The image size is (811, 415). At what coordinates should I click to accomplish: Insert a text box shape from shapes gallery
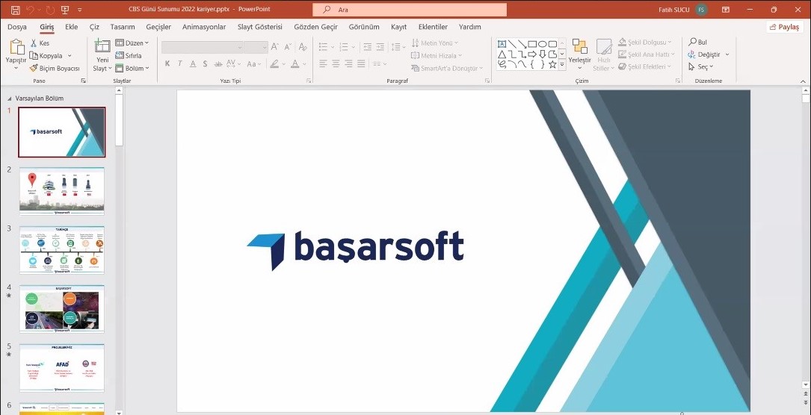[502, 44]
